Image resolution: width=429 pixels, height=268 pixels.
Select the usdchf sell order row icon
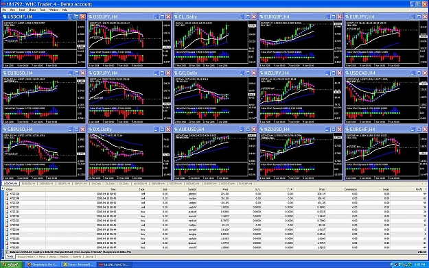[7, 207]
